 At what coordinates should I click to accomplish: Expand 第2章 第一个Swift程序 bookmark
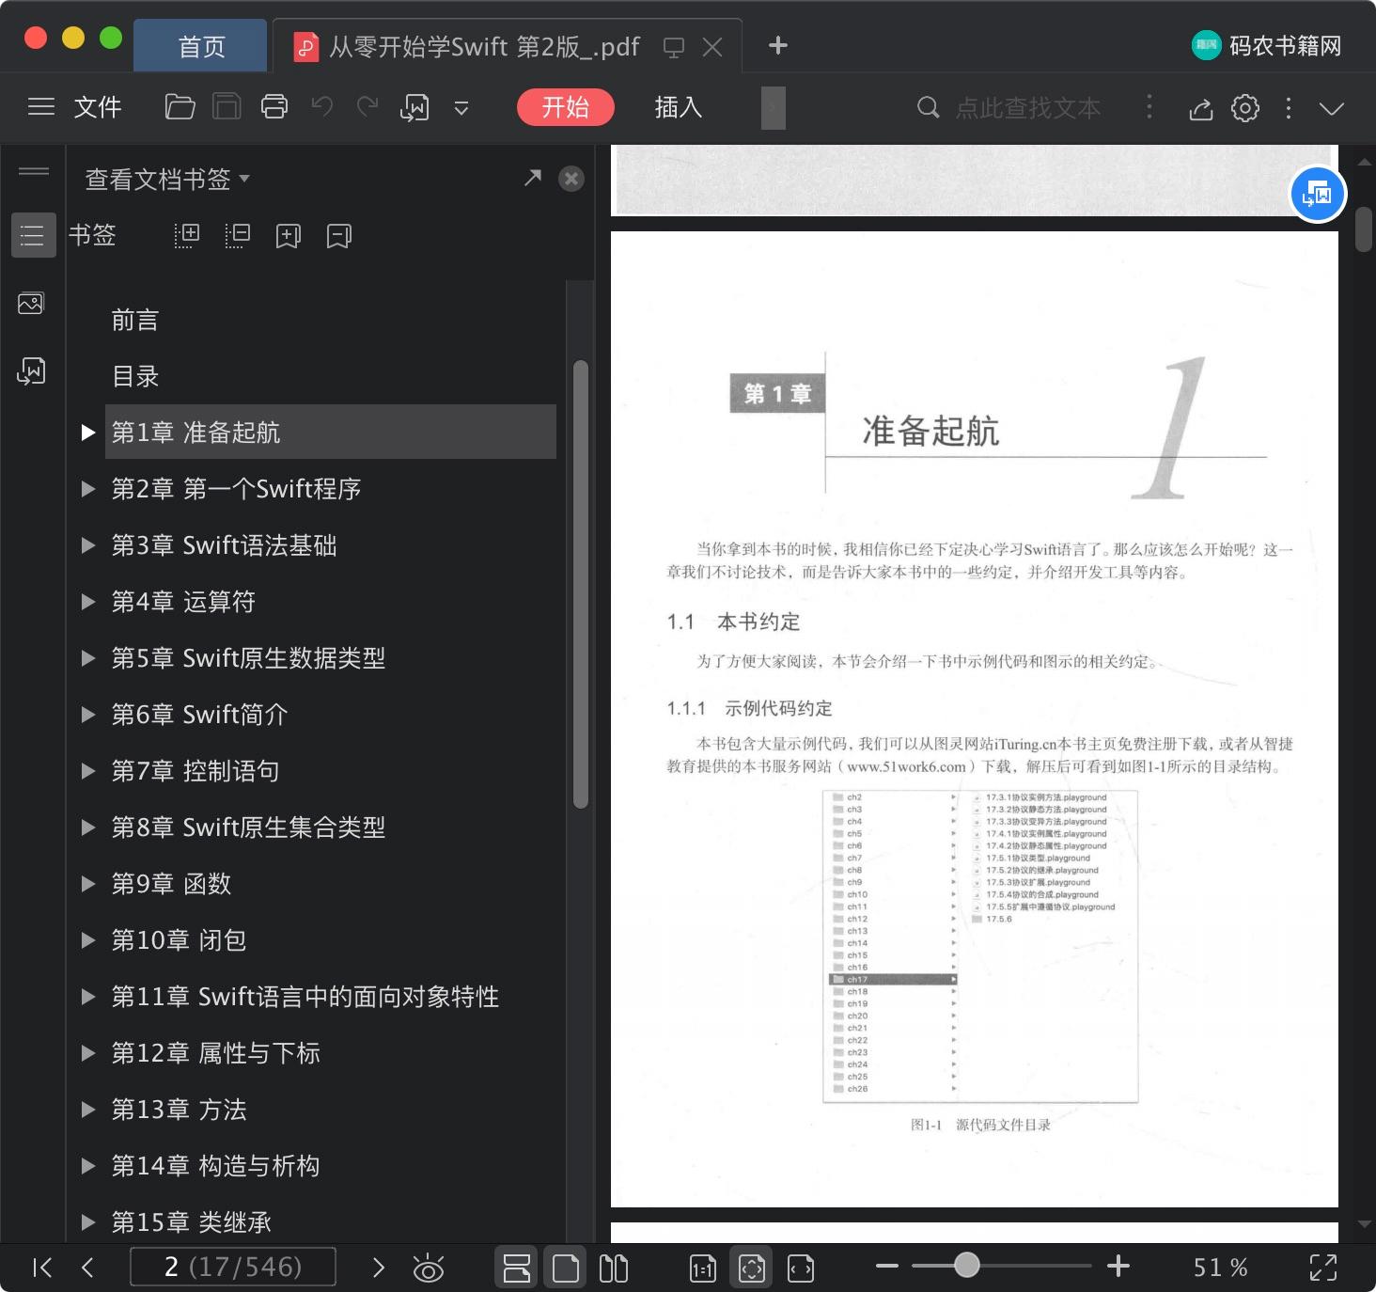tap(88, 489)
